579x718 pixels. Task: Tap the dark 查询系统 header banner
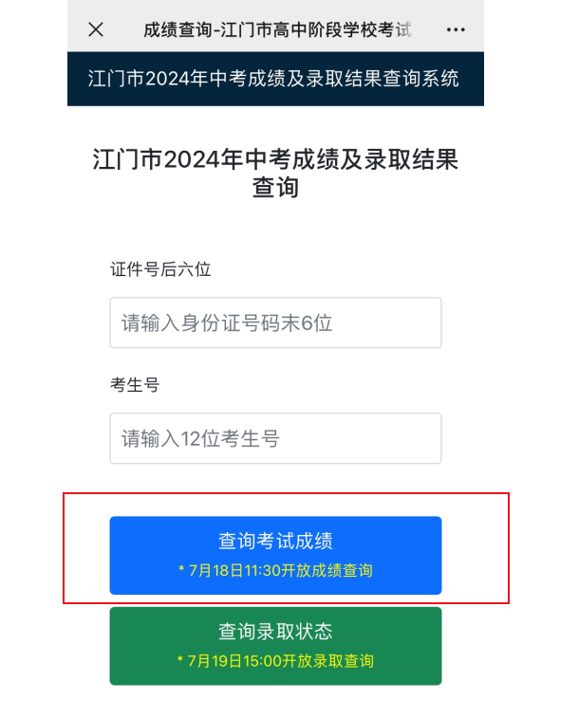click(275, 78)
